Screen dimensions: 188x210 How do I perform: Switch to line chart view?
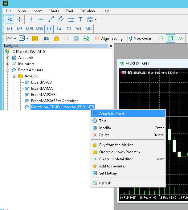click(x=180, y=39)
